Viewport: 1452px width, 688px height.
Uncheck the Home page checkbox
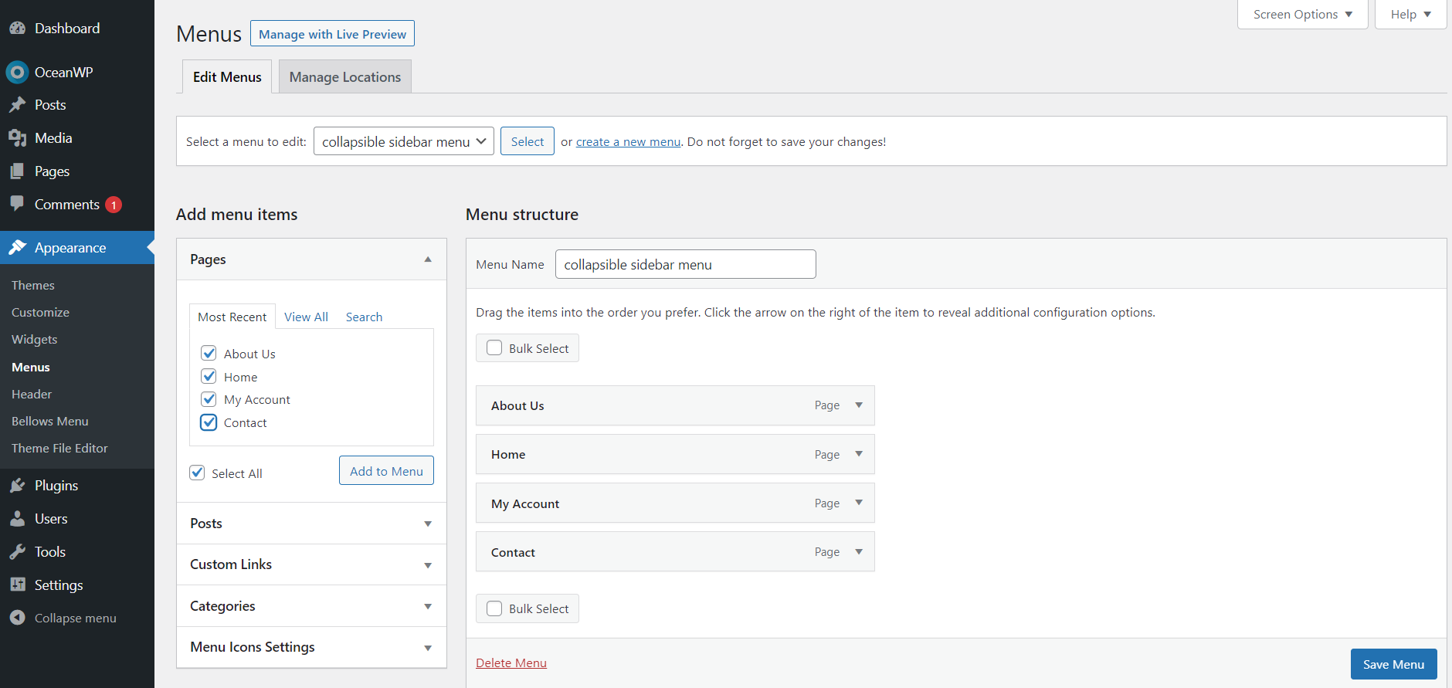tap(209, 377)
